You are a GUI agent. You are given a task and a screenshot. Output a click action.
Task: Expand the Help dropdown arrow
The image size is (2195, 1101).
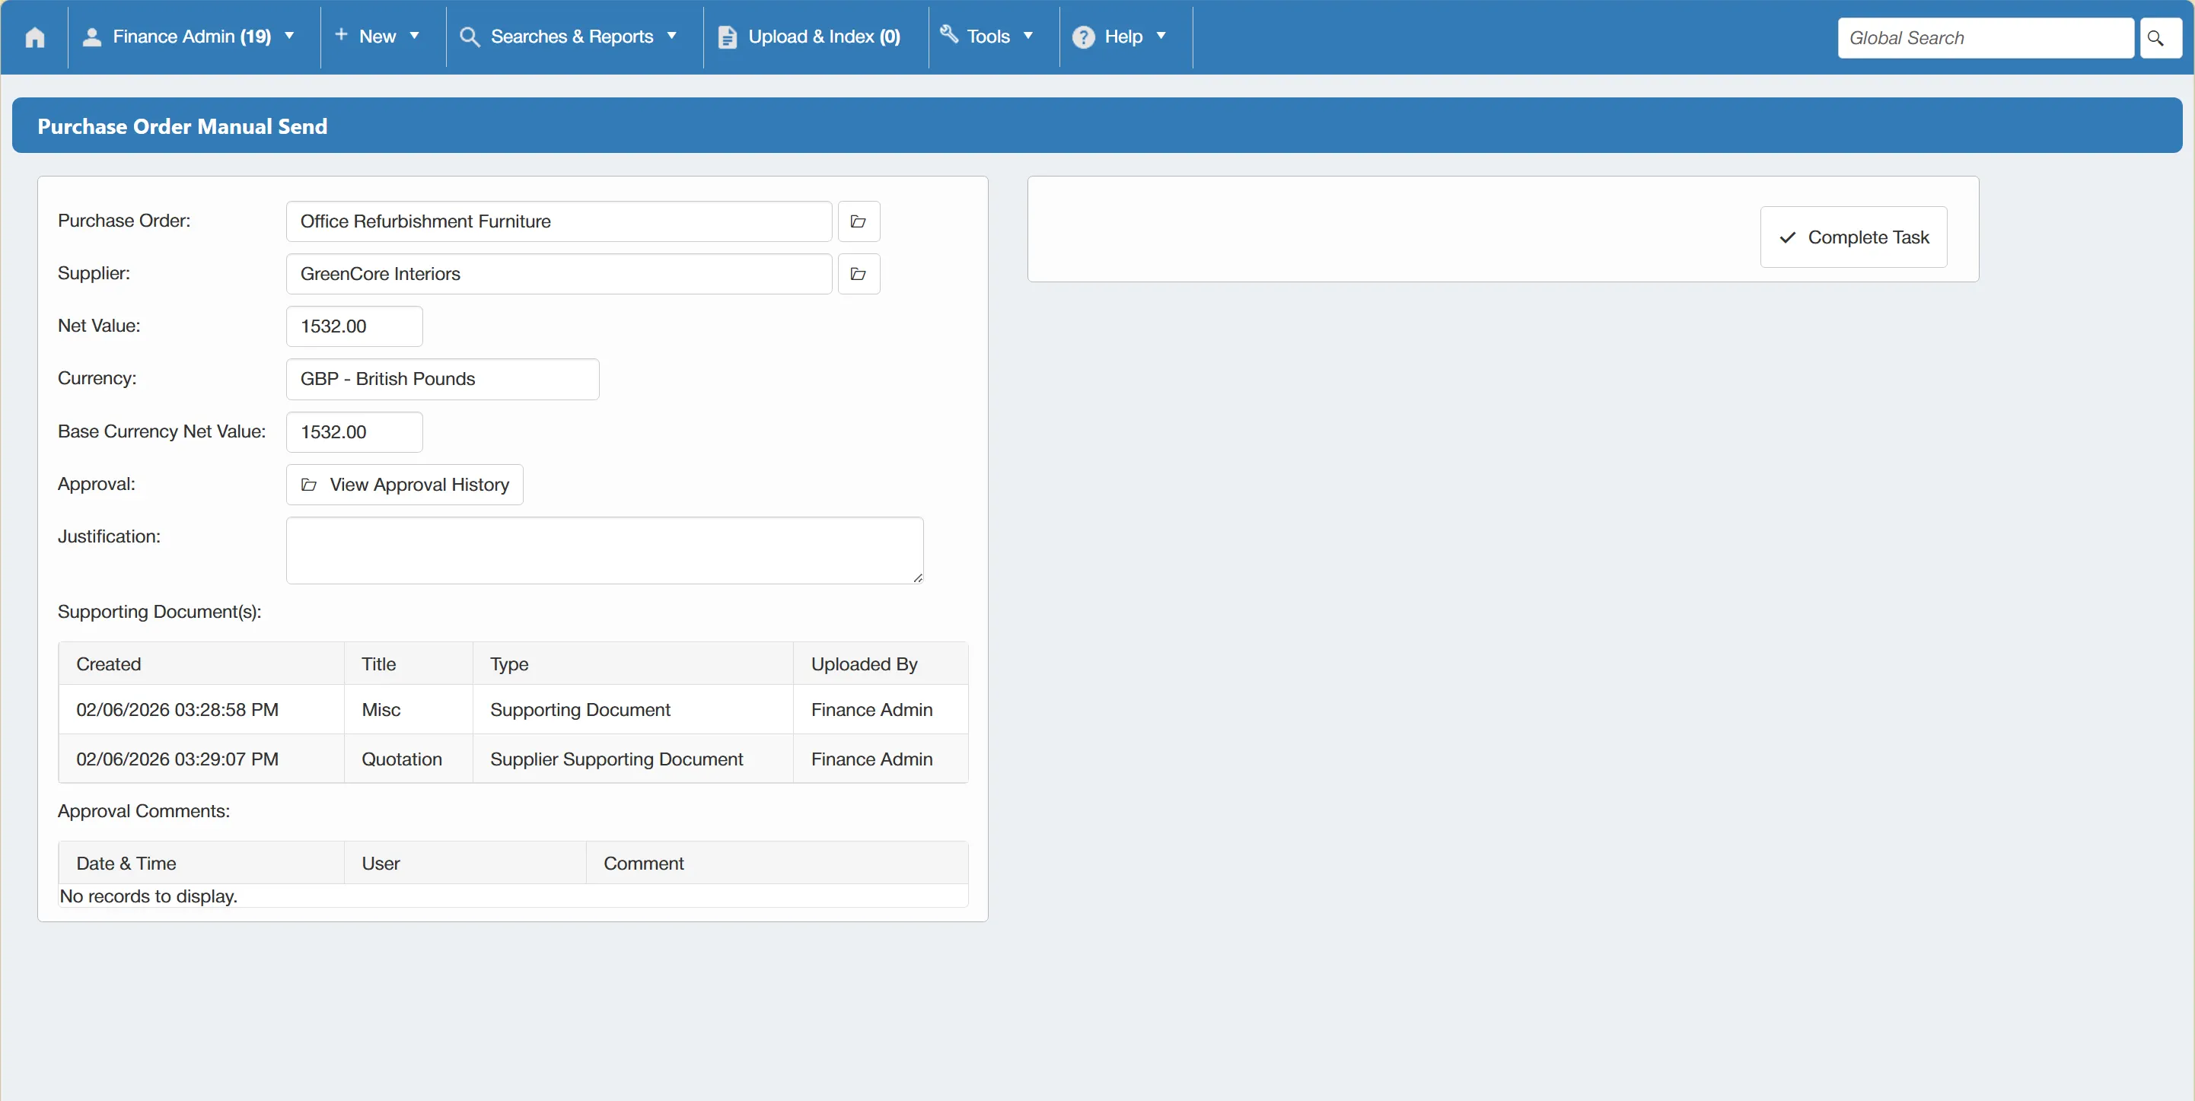pyautogui.click(x=1161, y=37)
